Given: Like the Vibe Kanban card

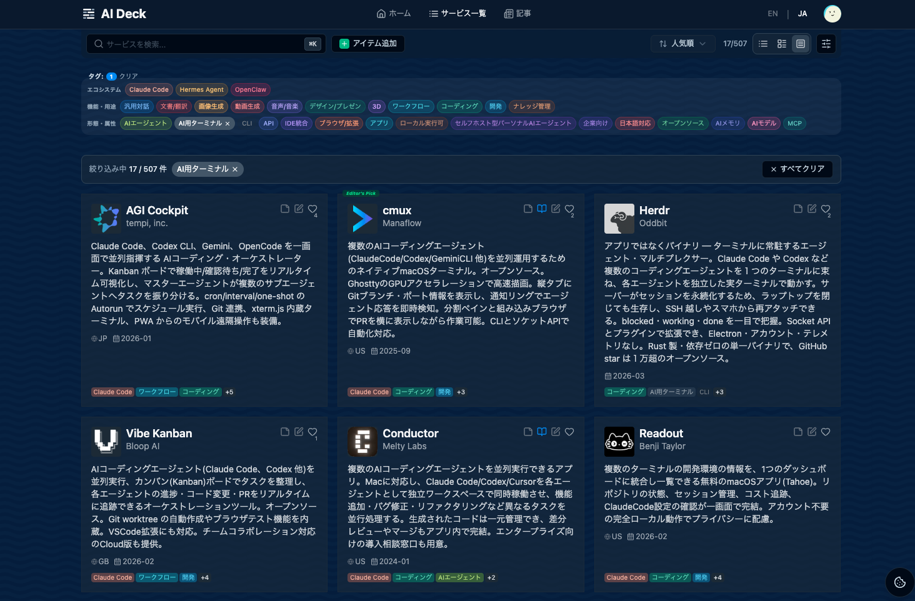Looking at the screenshot, I should 312,432.
